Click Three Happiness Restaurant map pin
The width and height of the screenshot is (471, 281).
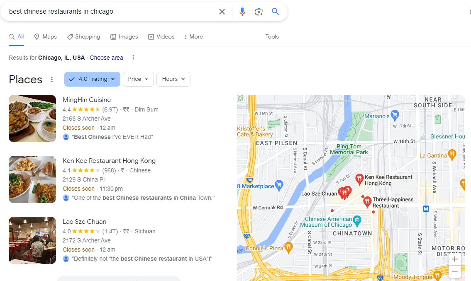(367, 202)
